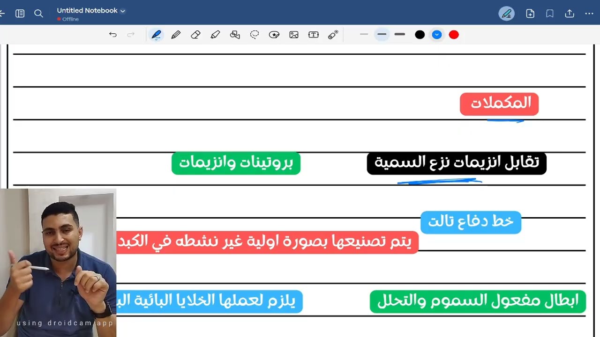Open the page sidebar panel icon

[20, 14]
